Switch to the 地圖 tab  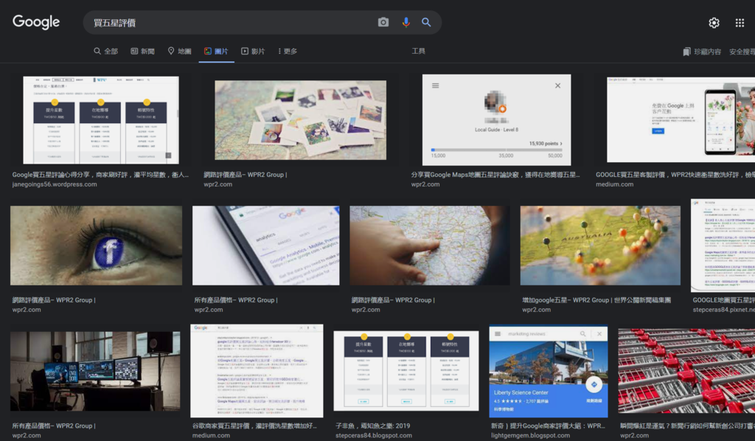pyautogui.click(x=180, y=51)
